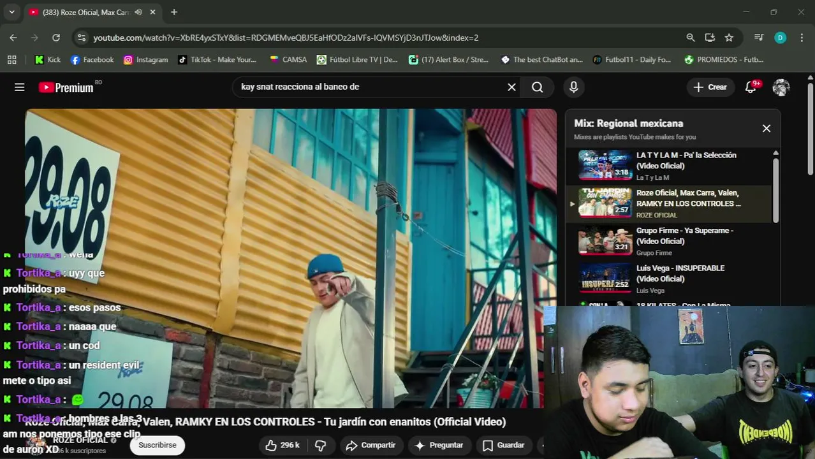Image resolution: width=815 pixels, height=459 pixels.
Task: Open the Facebook bookmark
Action: (92, 59)
